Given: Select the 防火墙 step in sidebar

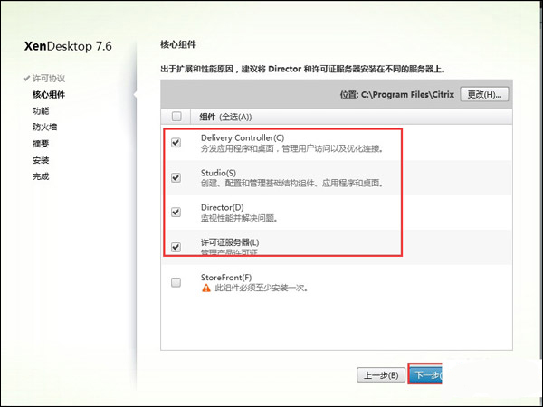Looking at the screenshot, I should [x=44, y=127].
